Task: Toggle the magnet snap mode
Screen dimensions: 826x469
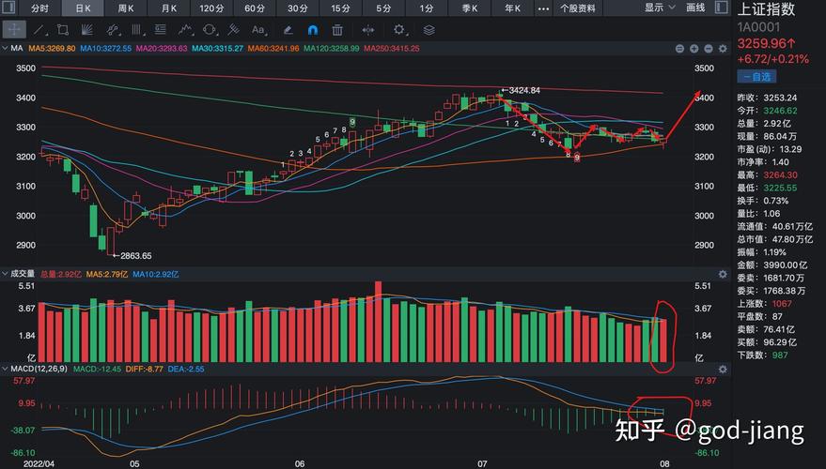Action: [312, 30]
